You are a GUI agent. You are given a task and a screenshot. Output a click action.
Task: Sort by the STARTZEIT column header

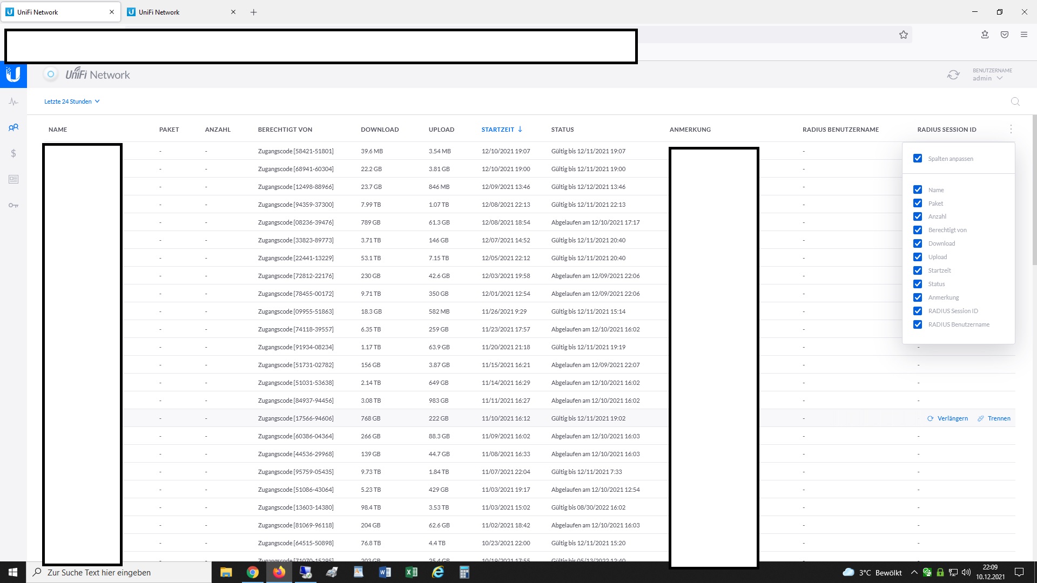click(502, 130)
